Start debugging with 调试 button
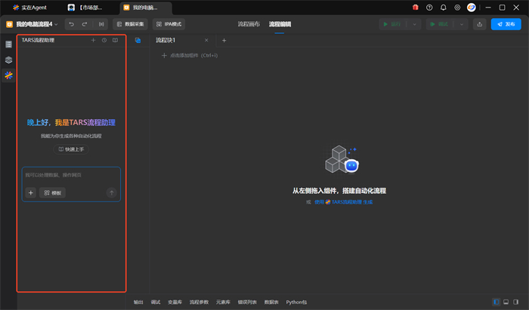Viewport: 529px width, 310px height. [x=439, y=24]
